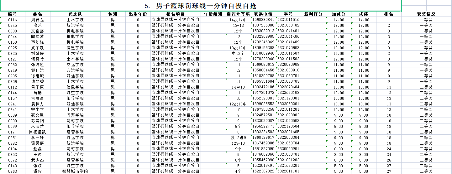
Task: Click the name cell 燕昊辰
Action: [38, 143]
